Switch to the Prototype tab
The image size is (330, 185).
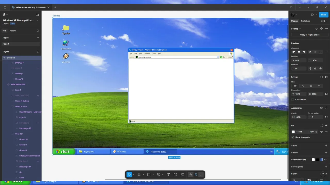(306, 21)
